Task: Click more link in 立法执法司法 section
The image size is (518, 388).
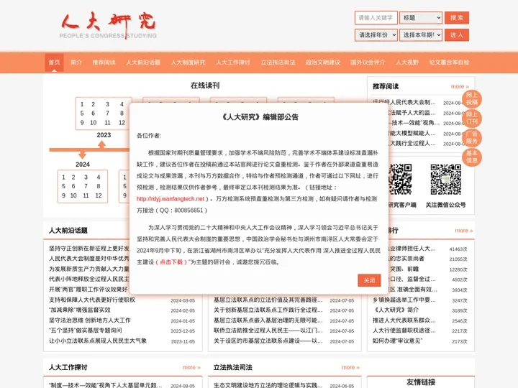Action: [x=350, y=367]
